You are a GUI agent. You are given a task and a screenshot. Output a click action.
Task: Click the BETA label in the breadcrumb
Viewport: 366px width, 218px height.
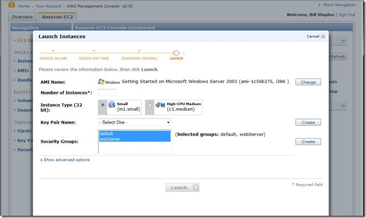(127, 6)
